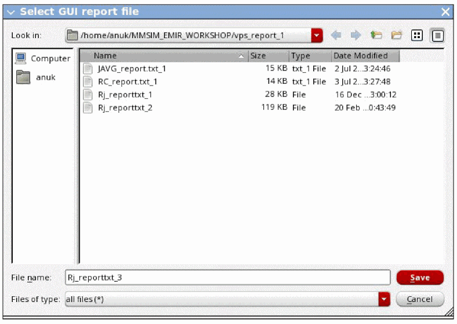Switch to detail view icon
This screenshot has height=324, width=457.
437,36
